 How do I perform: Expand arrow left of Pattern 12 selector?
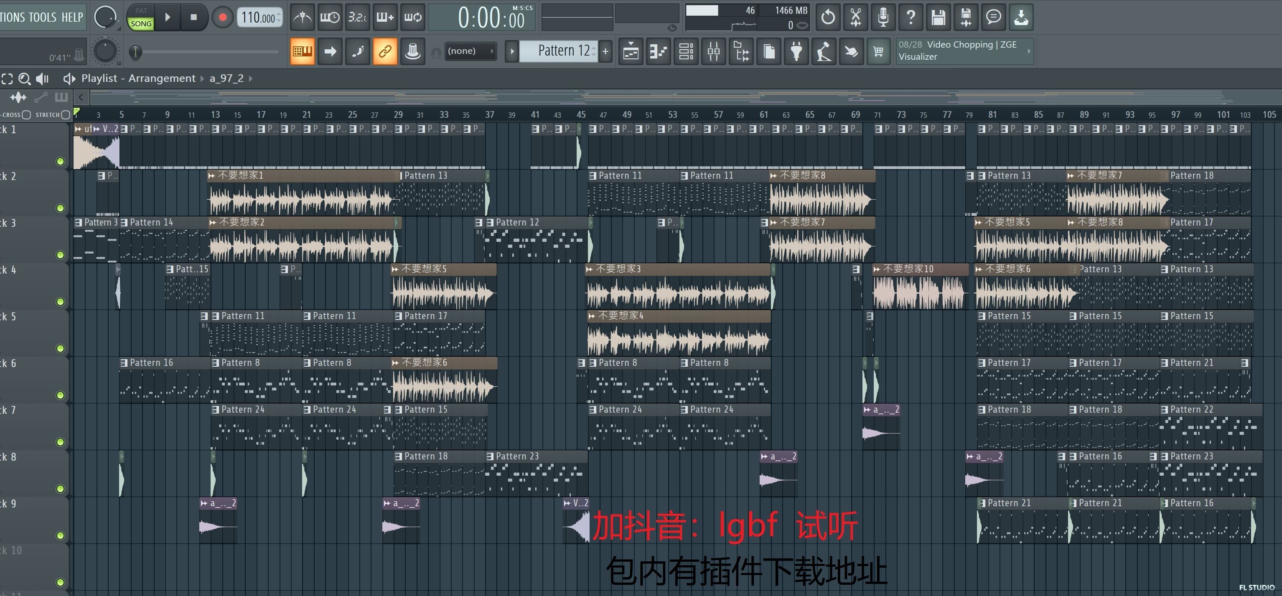tap(511, 51)
